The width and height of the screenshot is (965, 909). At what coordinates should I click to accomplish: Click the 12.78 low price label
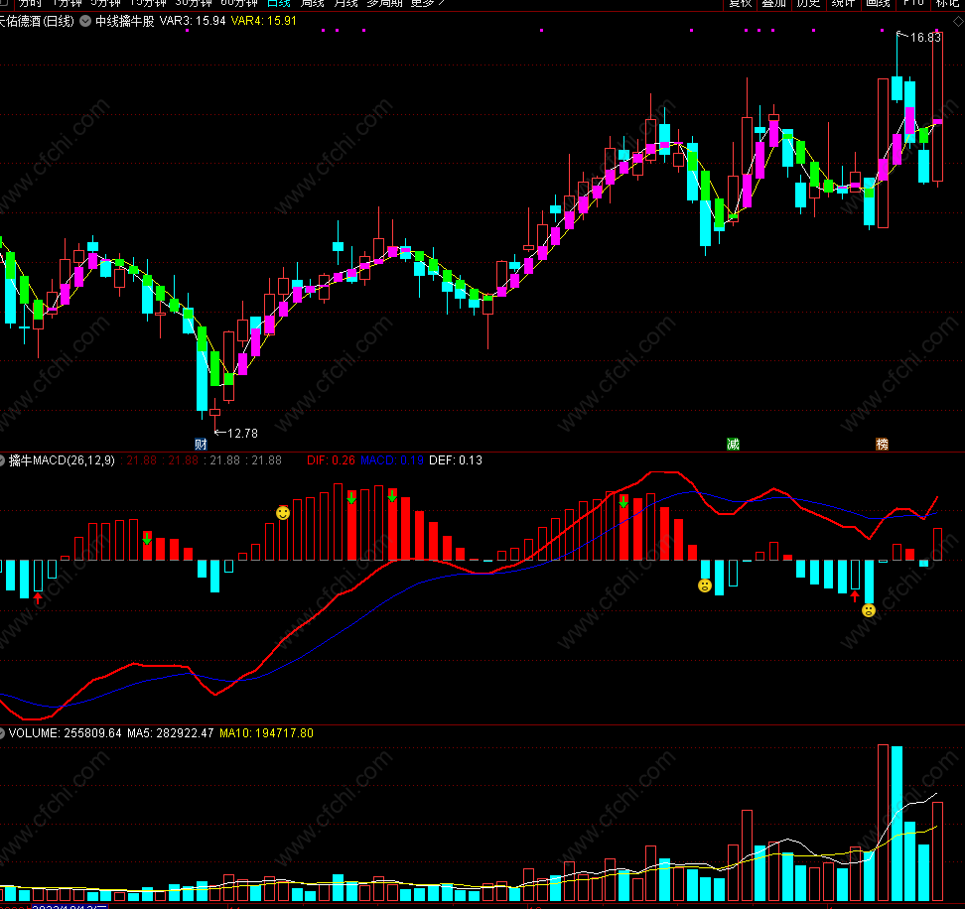click(242, 434)
